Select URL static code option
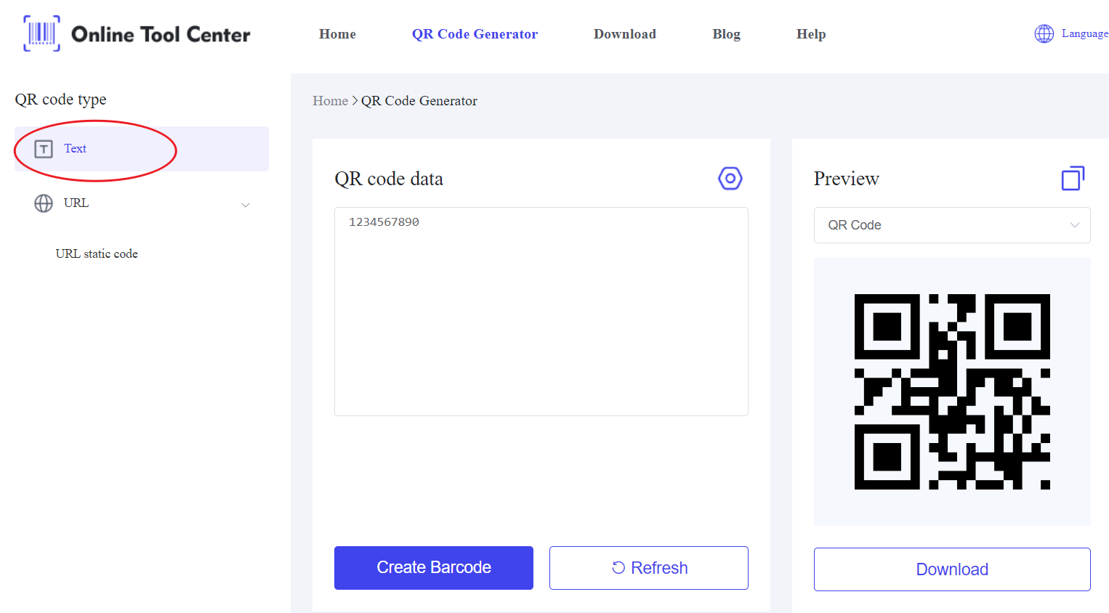The height and width of the screenshot is (613, 1109). [x=97, y=253]
